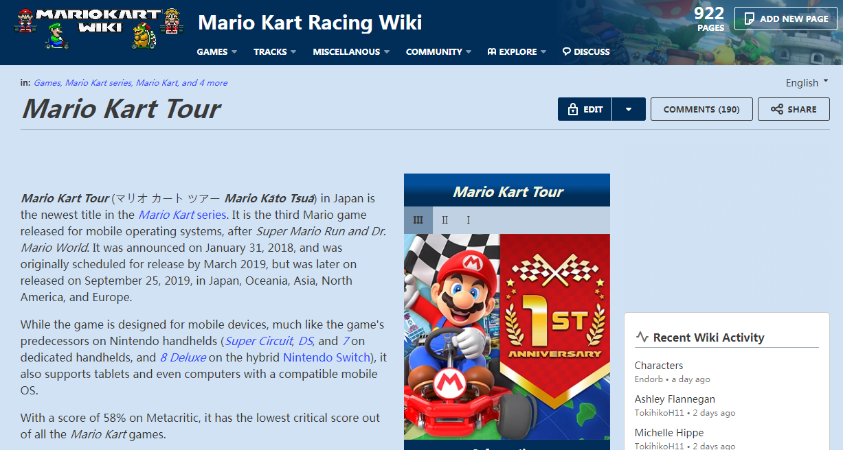This screenshot has height=450, width=843.
Task: Click the Mario Kart Tour page heading
Action: (x=121, y=109)
